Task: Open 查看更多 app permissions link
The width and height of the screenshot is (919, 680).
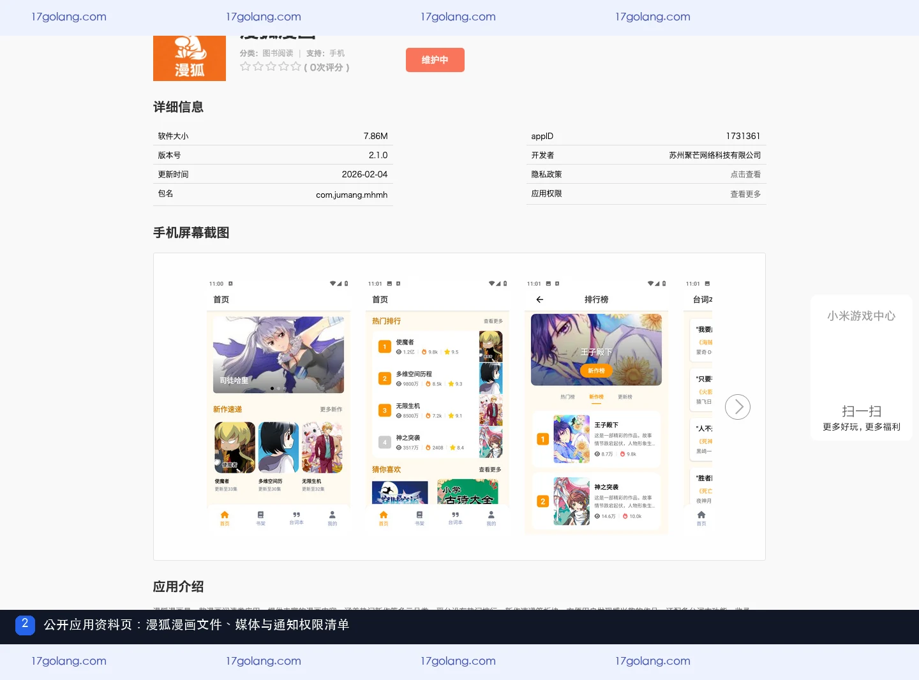Action: click(x=745, y=194)
